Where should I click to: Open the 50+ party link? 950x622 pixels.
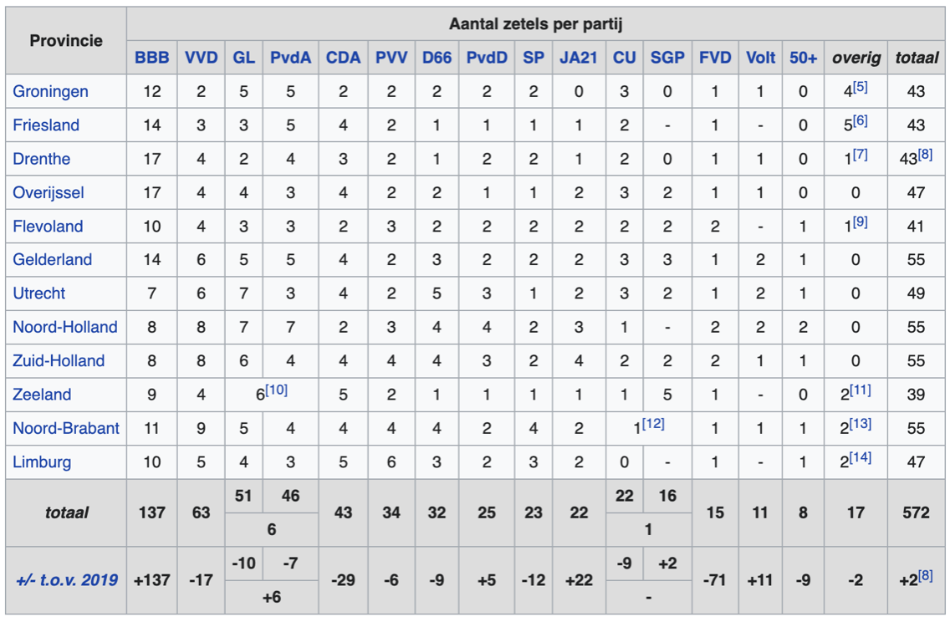pyautogui.click(x=803, y=58)
